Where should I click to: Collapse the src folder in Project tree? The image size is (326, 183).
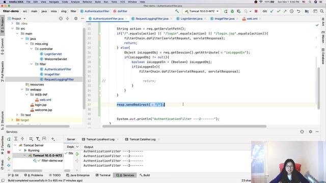coord(12,28)
